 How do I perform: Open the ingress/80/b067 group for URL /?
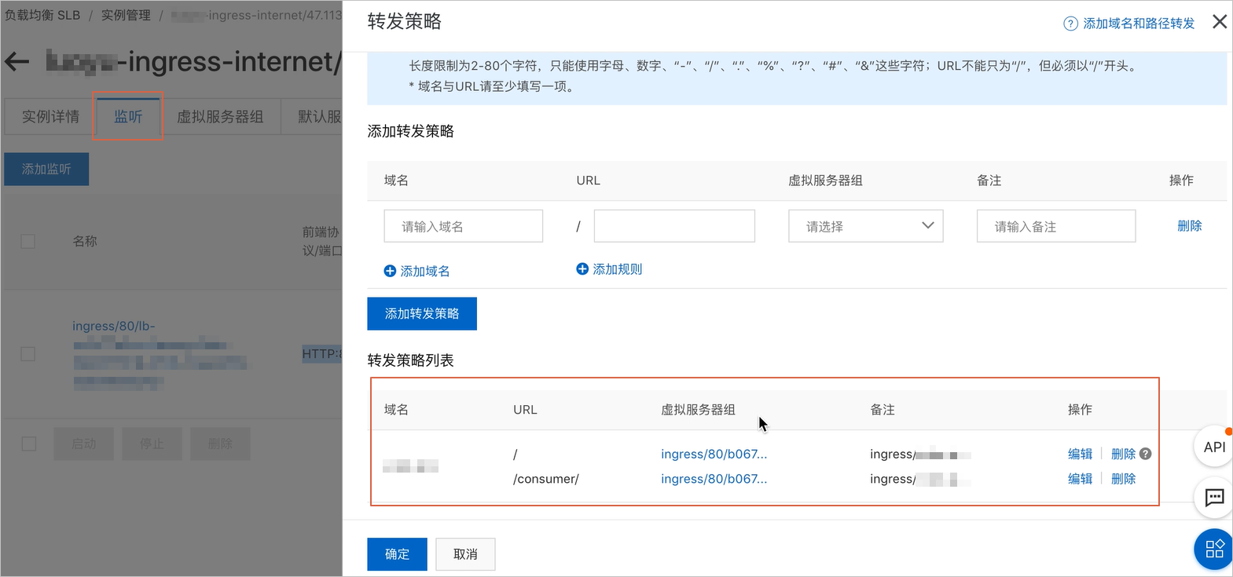(x=714, y=454)
